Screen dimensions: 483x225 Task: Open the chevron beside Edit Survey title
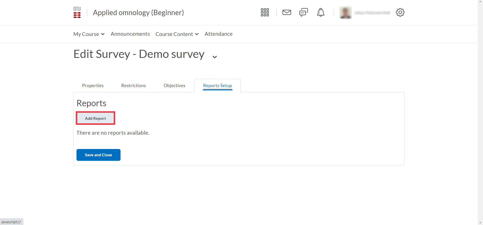(215, 57)
